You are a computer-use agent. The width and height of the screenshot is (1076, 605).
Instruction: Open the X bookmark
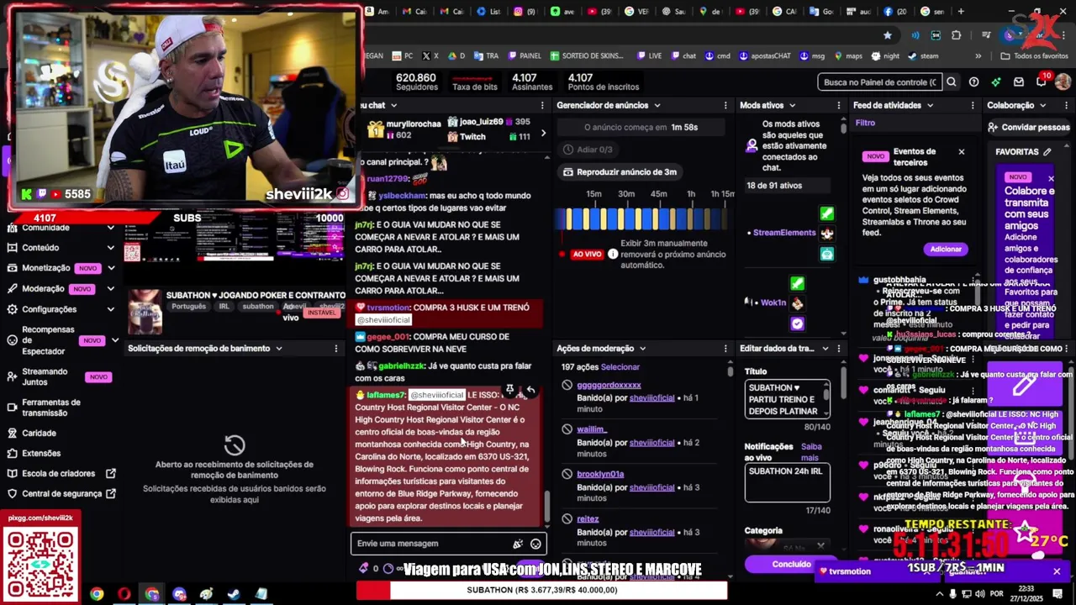(430, 56)
